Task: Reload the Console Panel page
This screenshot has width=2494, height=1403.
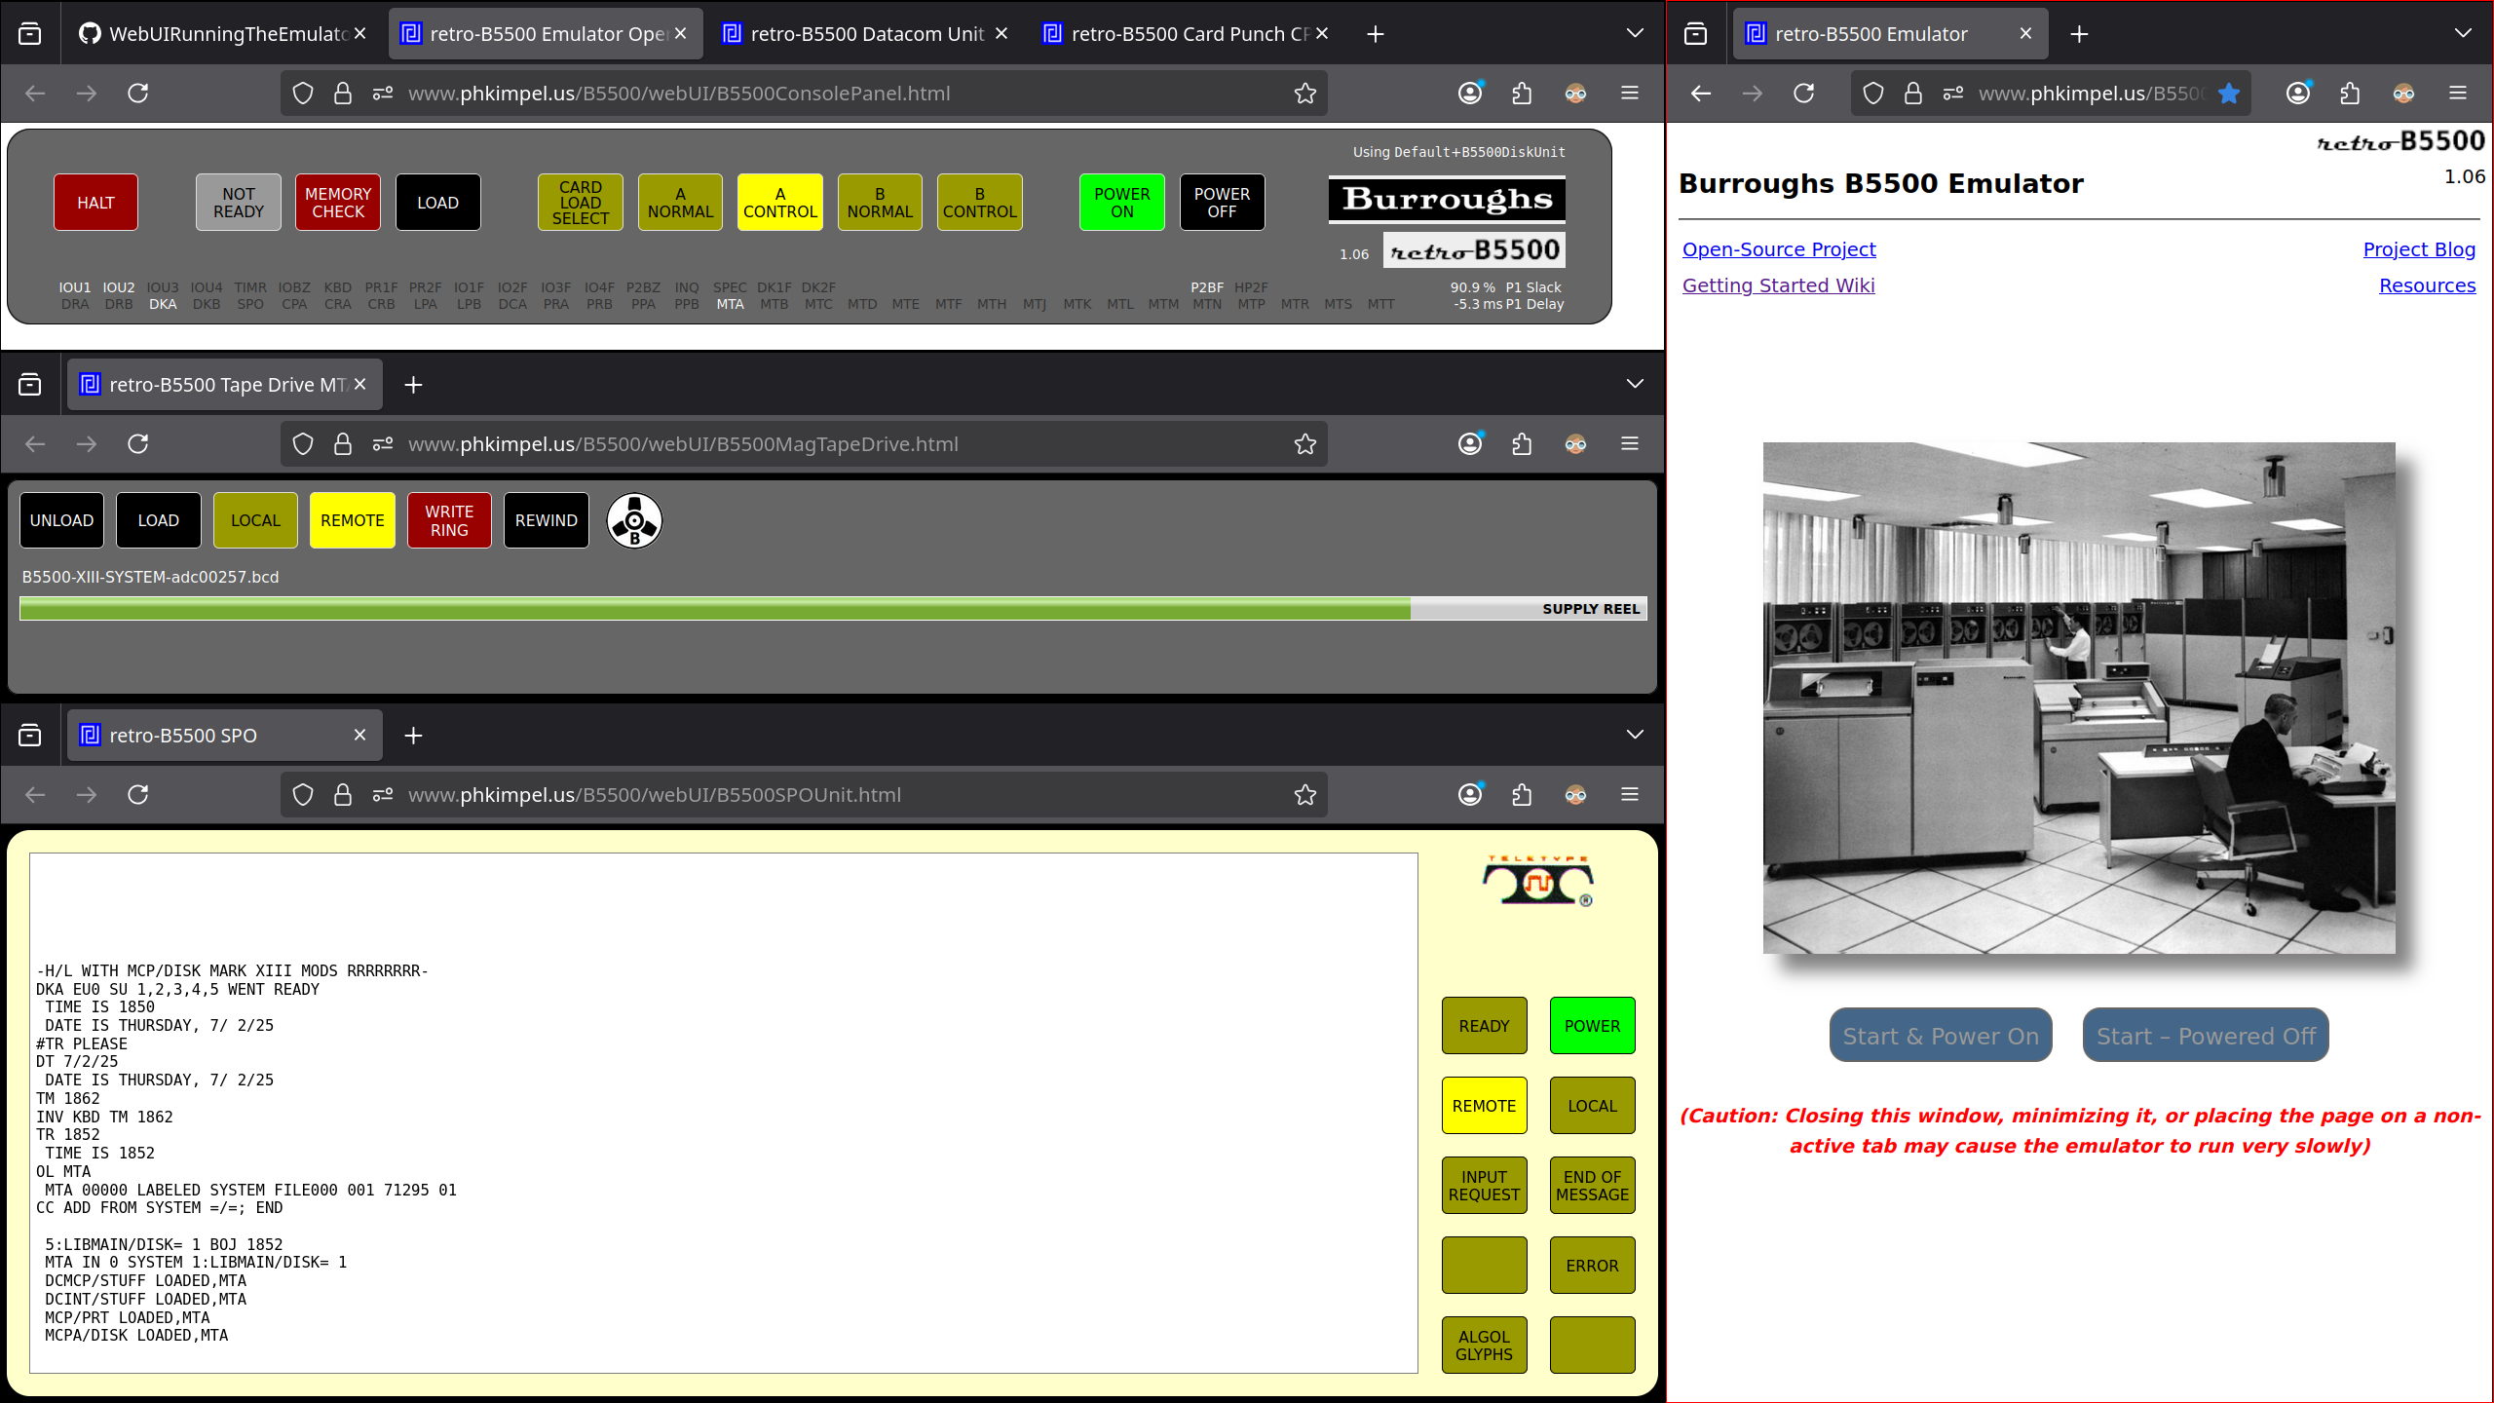Action: (x=138, y=94)
